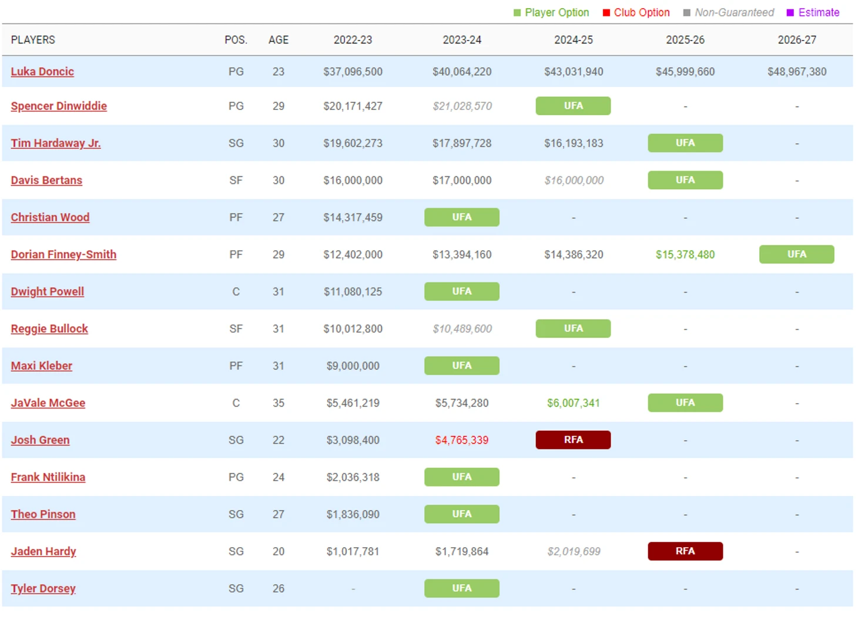Select the 2024-25 season column header
The image size is (858, 630).
tap(574, 40)
